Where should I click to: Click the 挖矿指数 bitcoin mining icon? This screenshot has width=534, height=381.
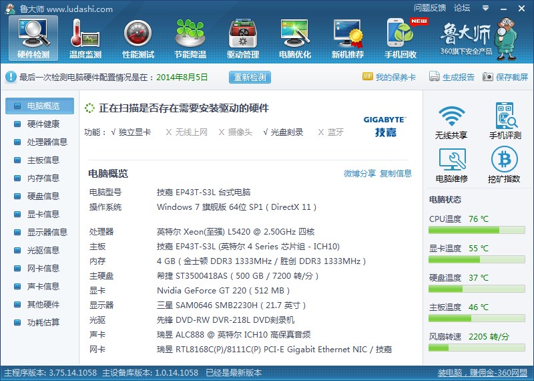coord(504,165)
